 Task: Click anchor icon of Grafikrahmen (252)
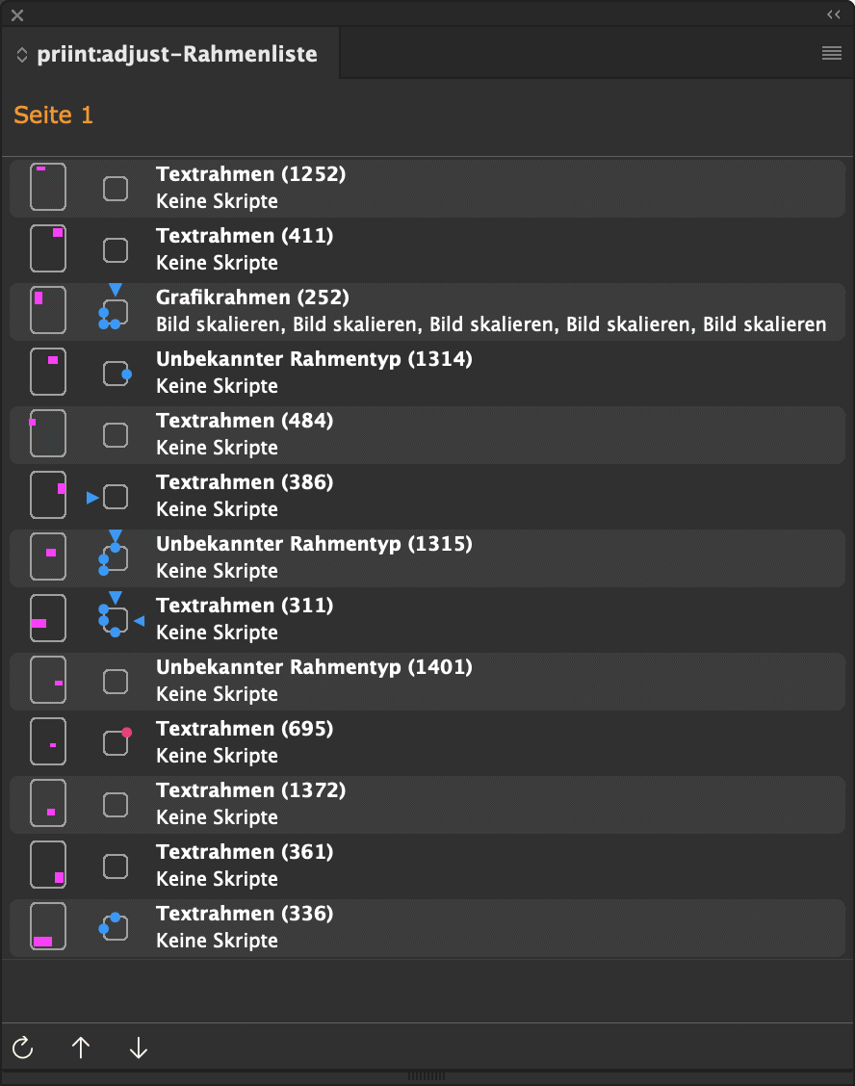tap(115, 307)
